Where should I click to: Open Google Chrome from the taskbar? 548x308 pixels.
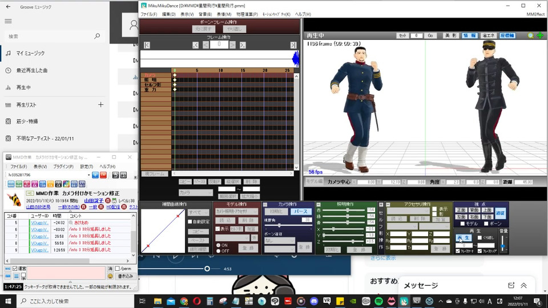pyautogui.click(x=184, y=301)
